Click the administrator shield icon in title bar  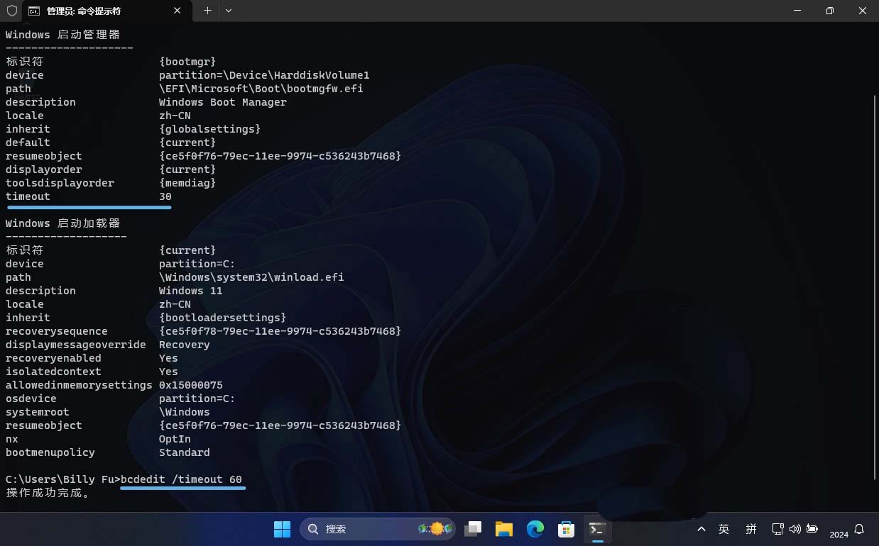(11, 11)
